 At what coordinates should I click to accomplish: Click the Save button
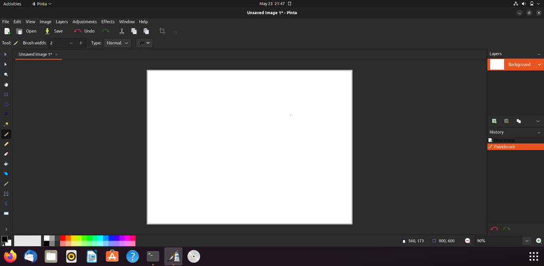coord(54,31)
